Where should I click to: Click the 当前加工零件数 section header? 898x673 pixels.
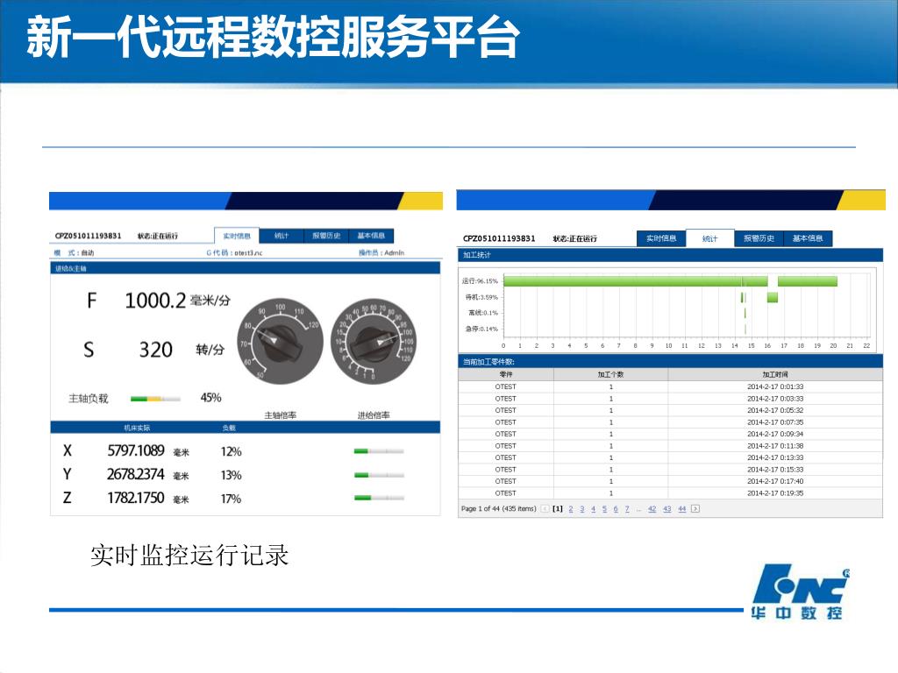click(670, 362)
